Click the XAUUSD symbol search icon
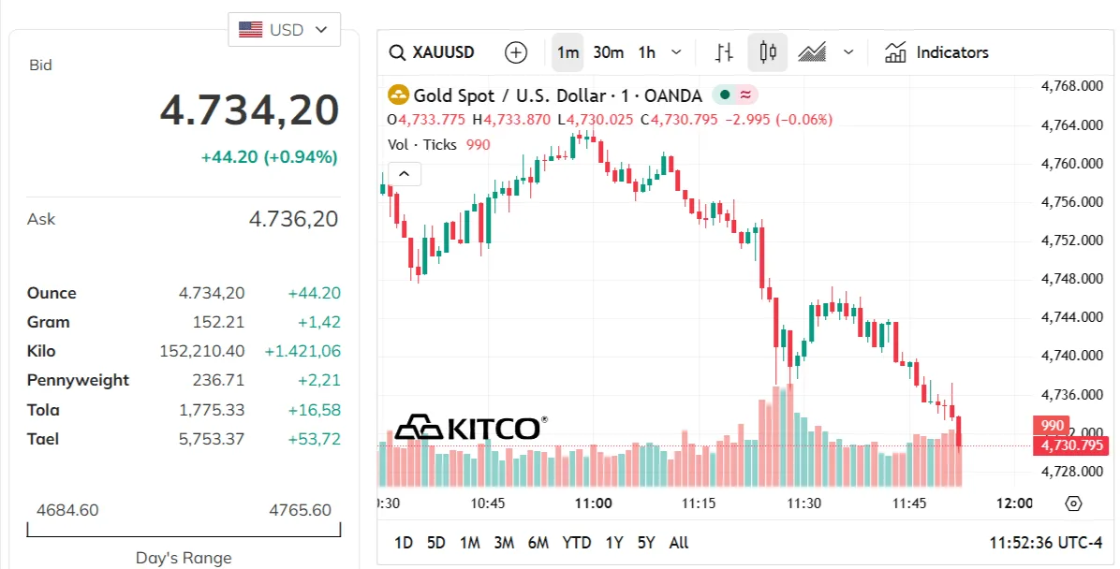 click(396, 52)
